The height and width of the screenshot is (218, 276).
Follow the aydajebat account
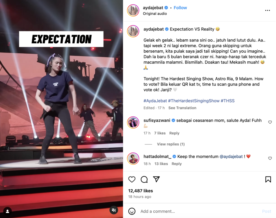(180, 8)
